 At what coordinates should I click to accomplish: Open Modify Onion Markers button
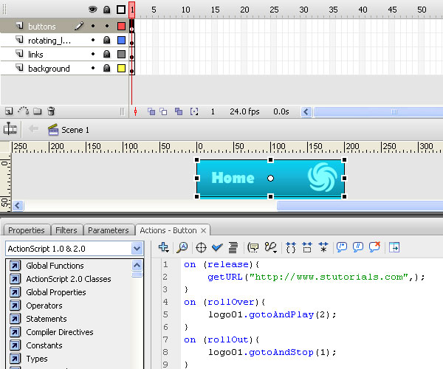(194, 111)
